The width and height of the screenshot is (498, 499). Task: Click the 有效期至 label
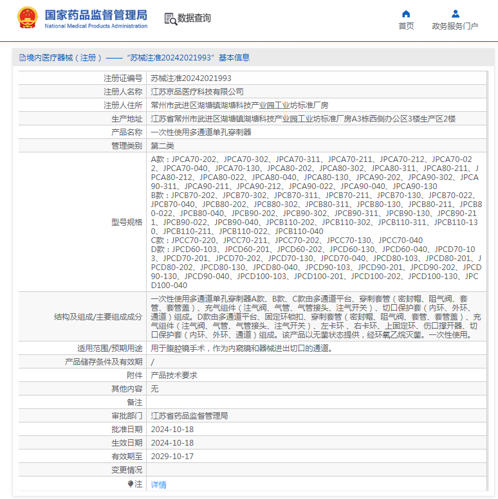coord(127,456)
